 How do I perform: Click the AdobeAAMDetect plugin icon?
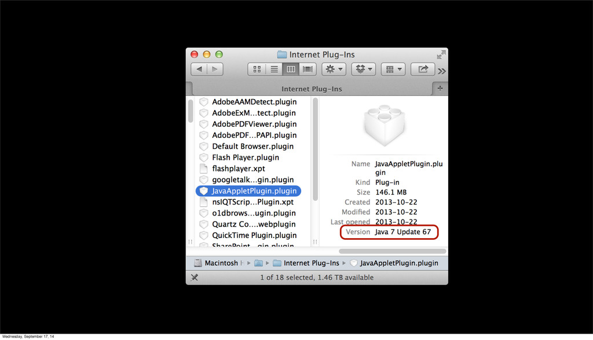tap(204, 102)
